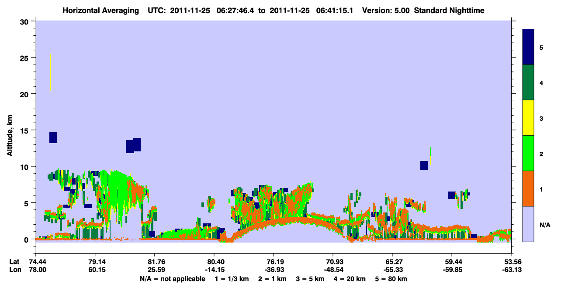Click the bright green colorbar segment labeled 2
Image resolution: width=568 pixels, height=291 pixels.
point(528,153)
